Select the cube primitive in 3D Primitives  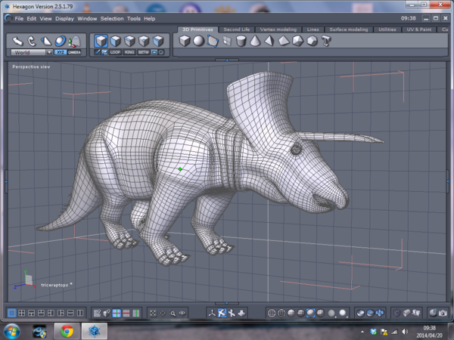(x=185, y=41)
